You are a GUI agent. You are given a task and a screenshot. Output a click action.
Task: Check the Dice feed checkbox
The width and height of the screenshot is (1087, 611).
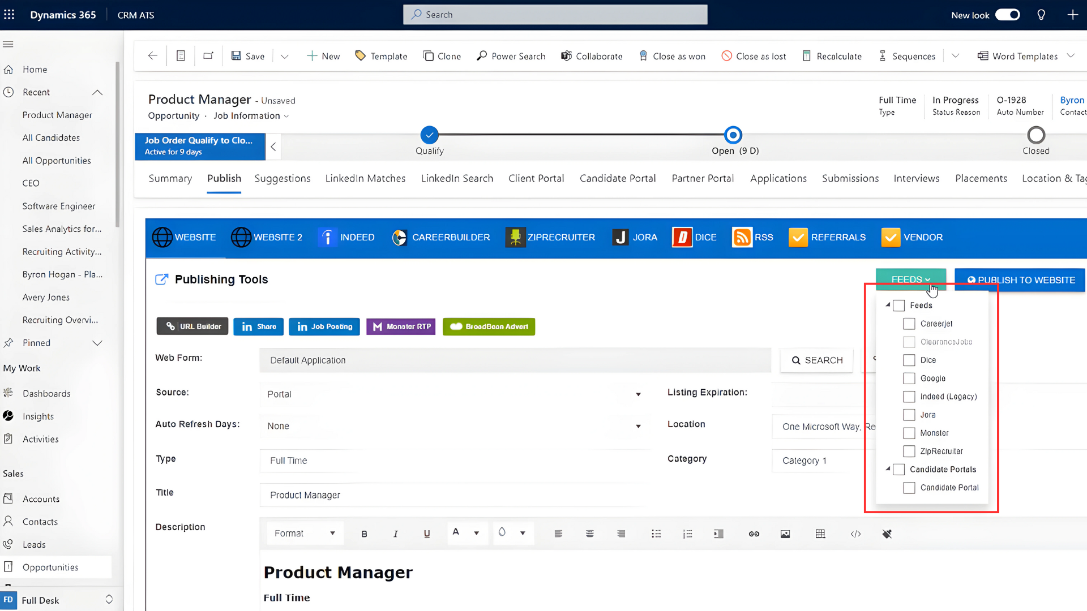click(909, 360)
